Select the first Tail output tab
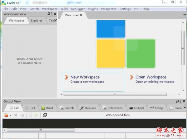Viewport: 187px width, 139px height. point(14,108)
